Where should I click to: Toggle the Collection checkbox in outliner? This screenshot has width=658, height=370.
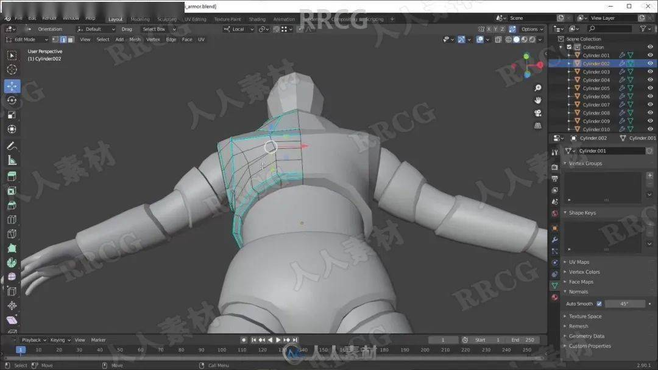(569, 47)
